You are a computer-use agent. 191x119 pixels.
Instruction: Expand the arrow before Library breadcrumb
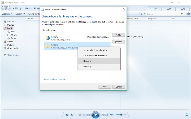coord(13,8)
